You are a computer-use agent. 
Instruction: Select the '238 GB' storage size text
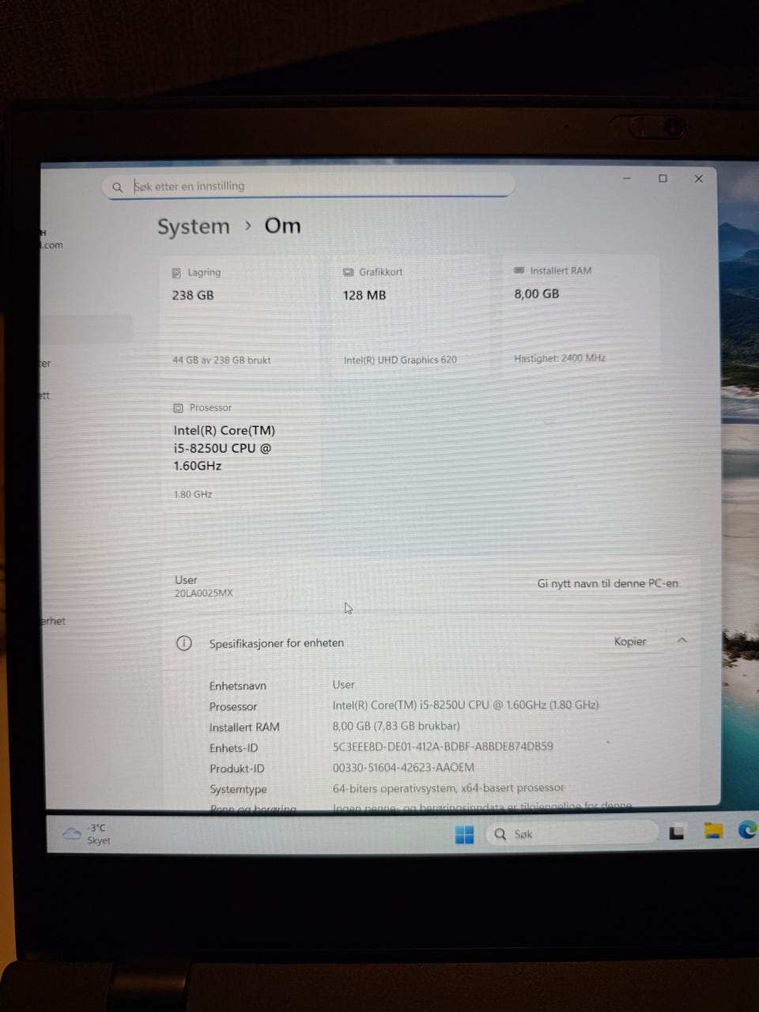coord(193,295)
